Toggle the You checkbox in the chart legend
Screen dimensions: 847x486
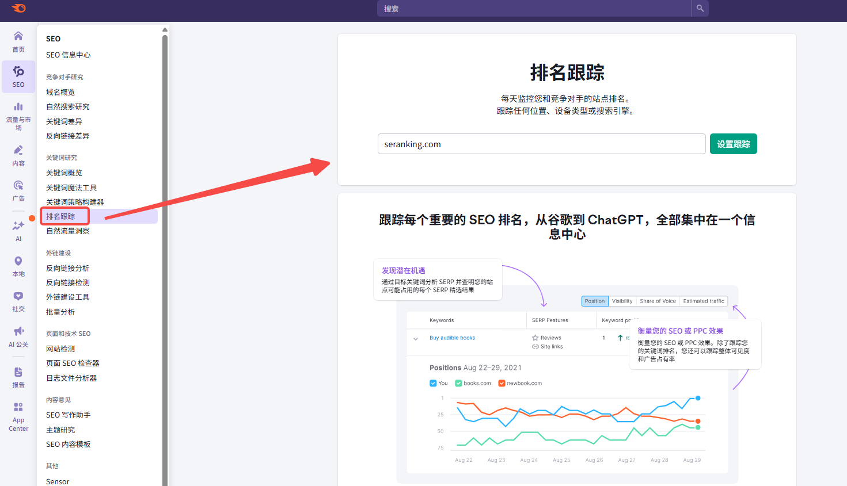coord(433,383)
